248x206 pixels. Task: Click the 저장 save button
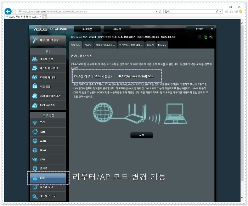142,135
